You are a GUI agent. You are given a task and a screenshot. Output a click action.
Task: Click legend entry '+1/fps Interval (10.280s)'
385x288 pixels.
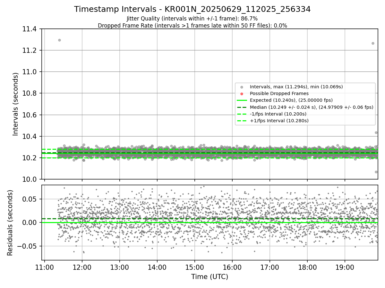click(279, 121)
